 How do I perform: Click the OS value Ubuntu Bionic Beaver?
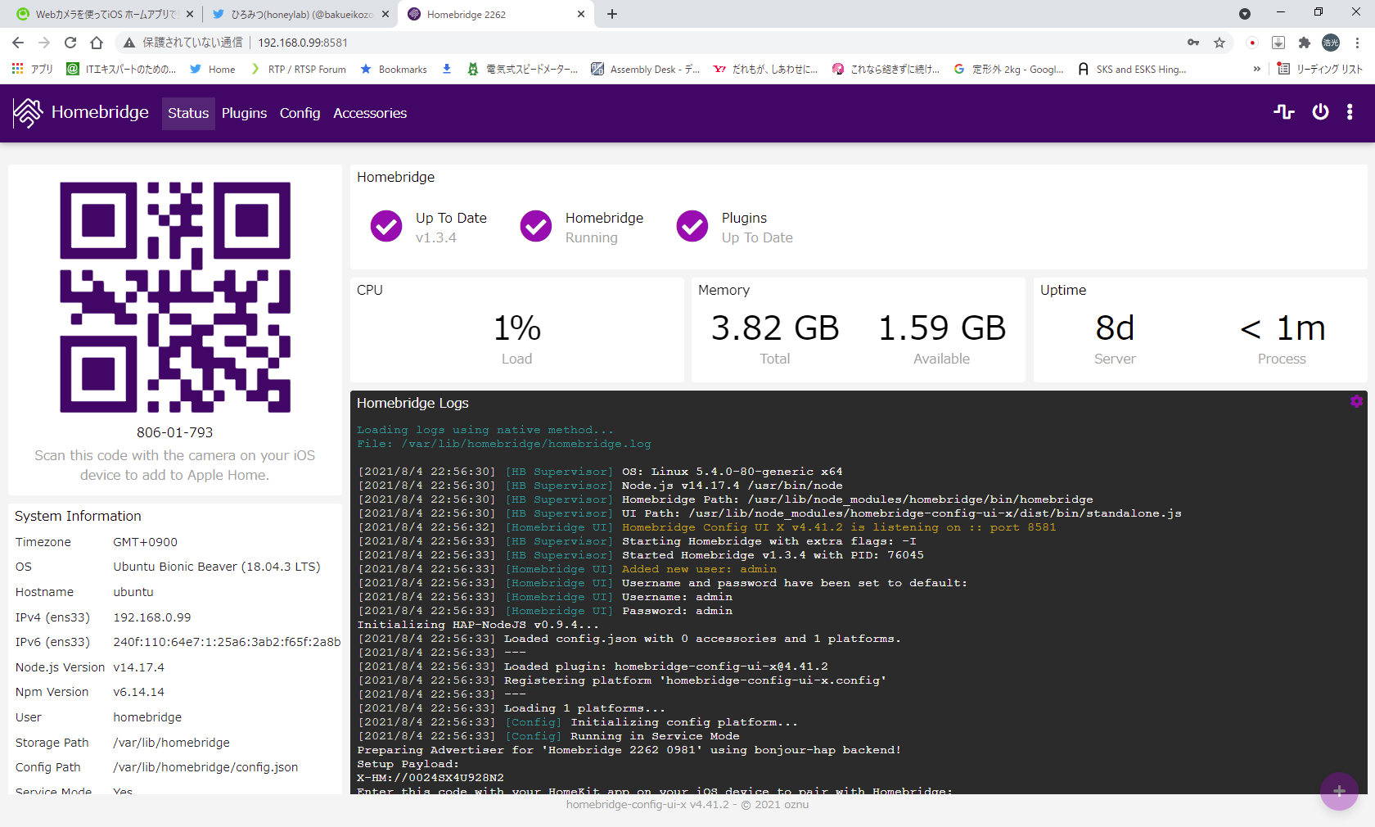click(217, 567)
